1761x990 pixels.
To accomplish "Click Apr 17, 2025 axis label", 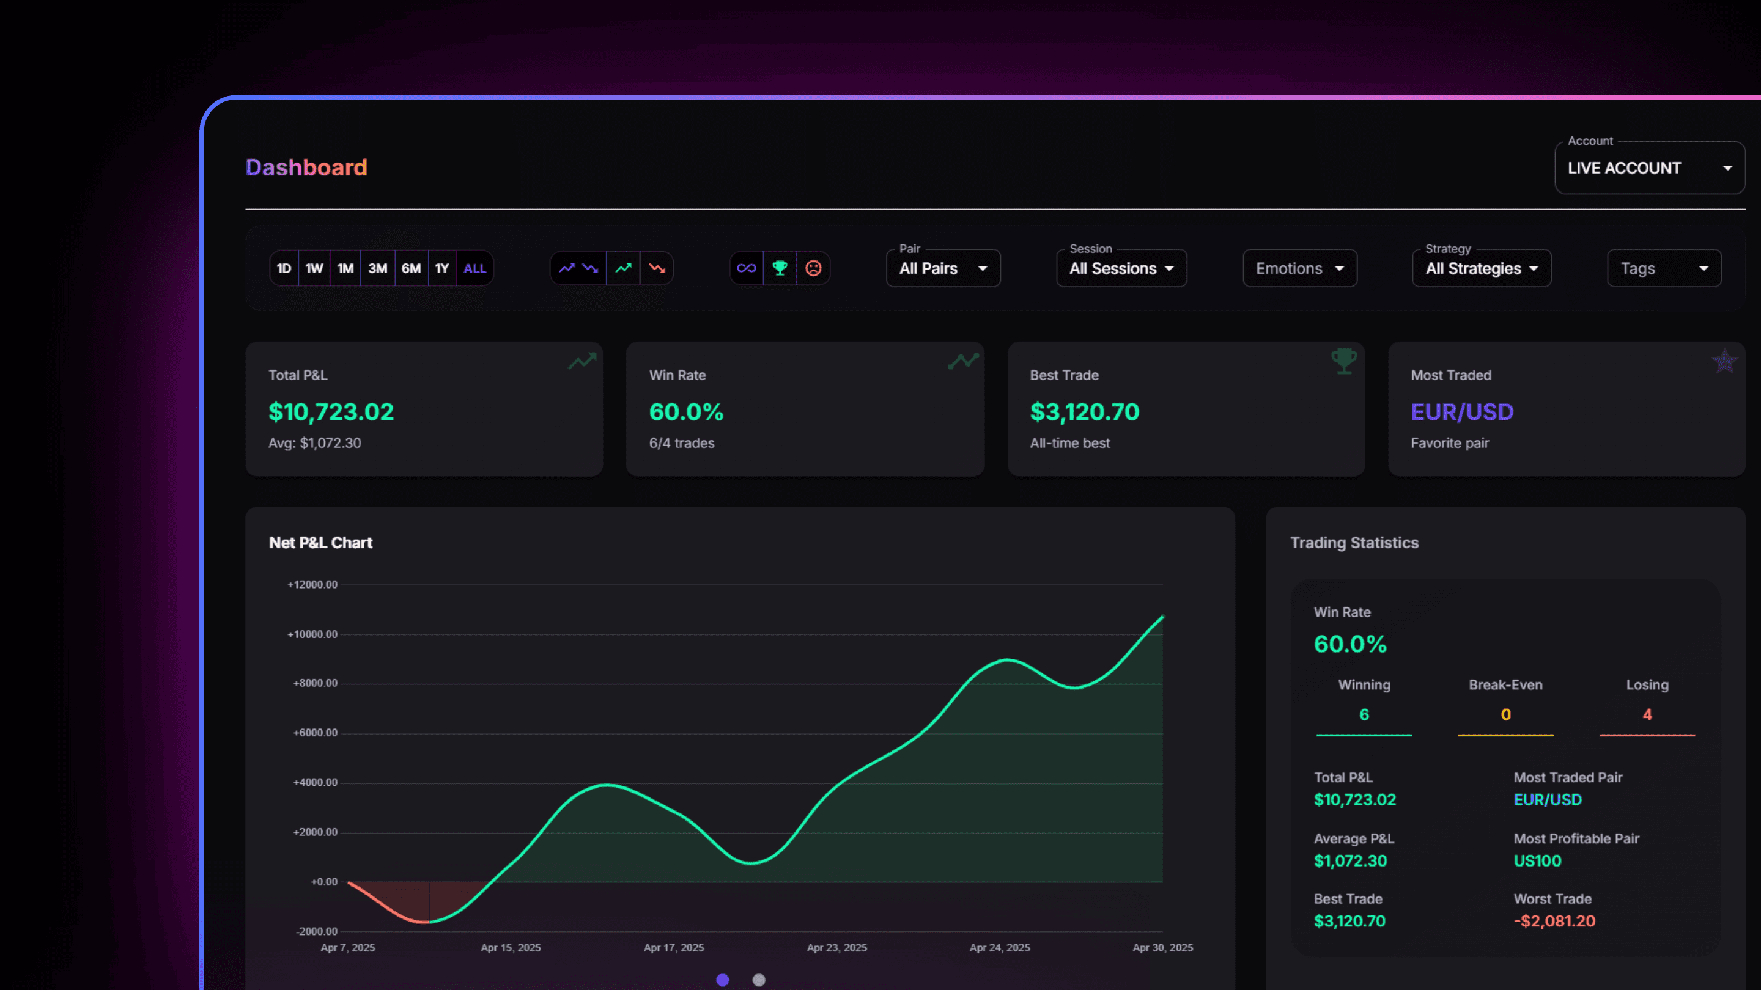I will tap(674, 948).
